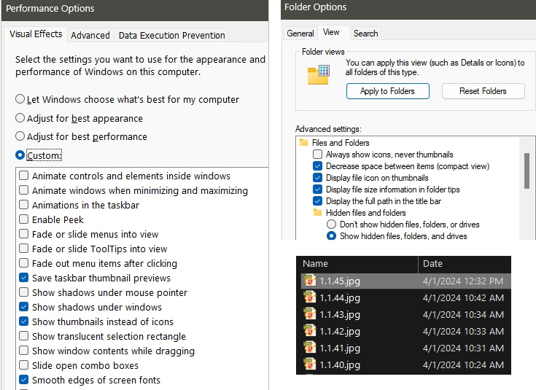Click the file icon of 1.1.40.jpg
536x390 pixels.
[310, 364]
